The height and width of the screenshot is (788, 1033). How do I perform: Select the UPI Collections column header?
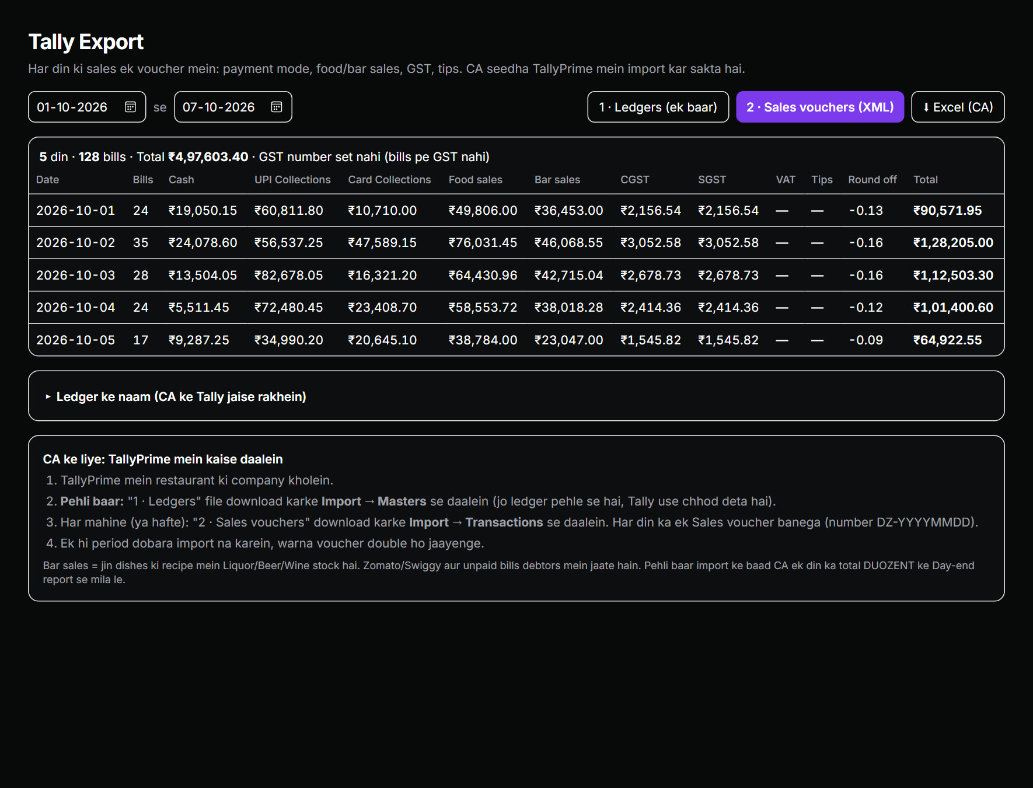[x=292, y=180]
